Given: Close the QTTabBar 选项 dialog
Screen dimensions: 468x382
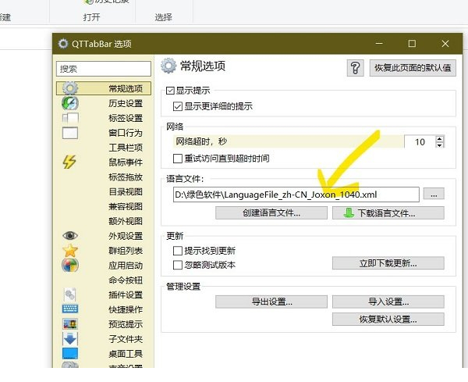Looking at the screenshot, I should 445,44.
